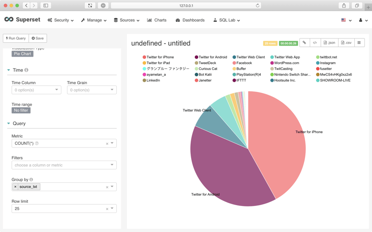The height and width of the screenshot is (232, 372).
Task: Toggle Twitter Web Client legend series
Action: [249, 57]
